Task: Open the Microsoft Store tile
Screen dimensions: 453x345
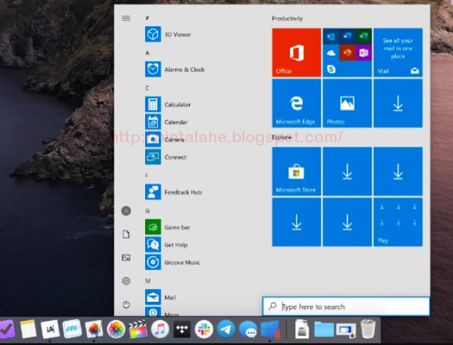Action: pyautogui.click(x=297, y=171)
